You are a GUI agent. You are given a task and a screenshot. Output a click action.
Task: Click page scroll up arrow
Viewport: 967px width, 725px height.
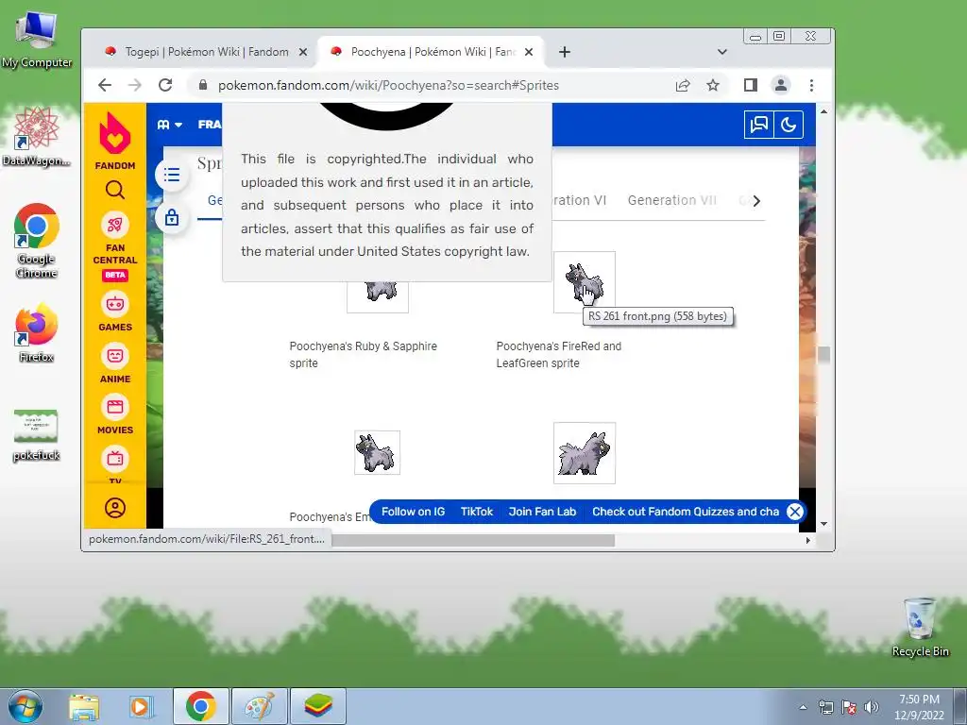(x=823, y=111)
